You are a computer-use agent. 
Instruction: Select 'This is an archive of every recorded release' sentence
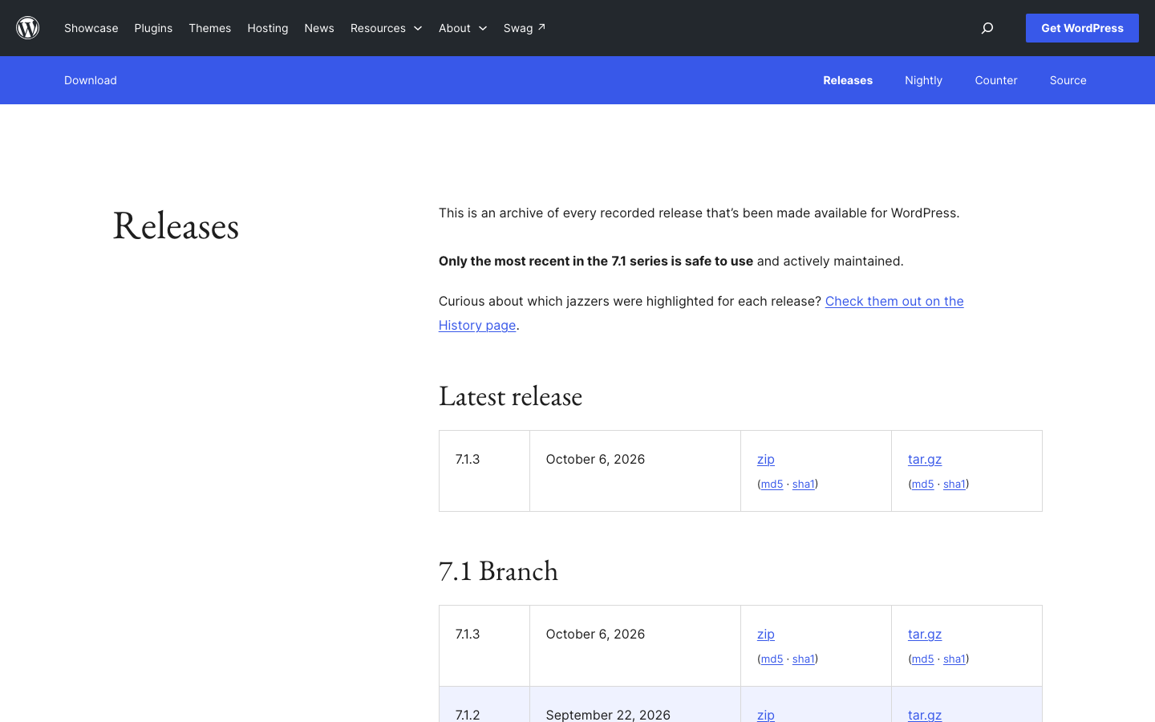[699, 213]
